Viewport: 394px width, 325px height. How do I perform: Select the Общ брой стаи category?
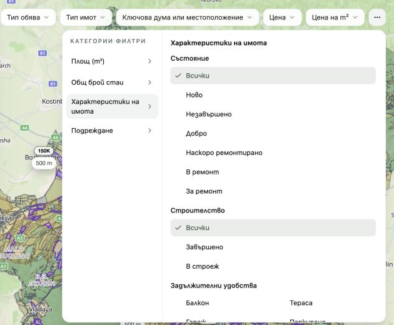tap(112, 82)
